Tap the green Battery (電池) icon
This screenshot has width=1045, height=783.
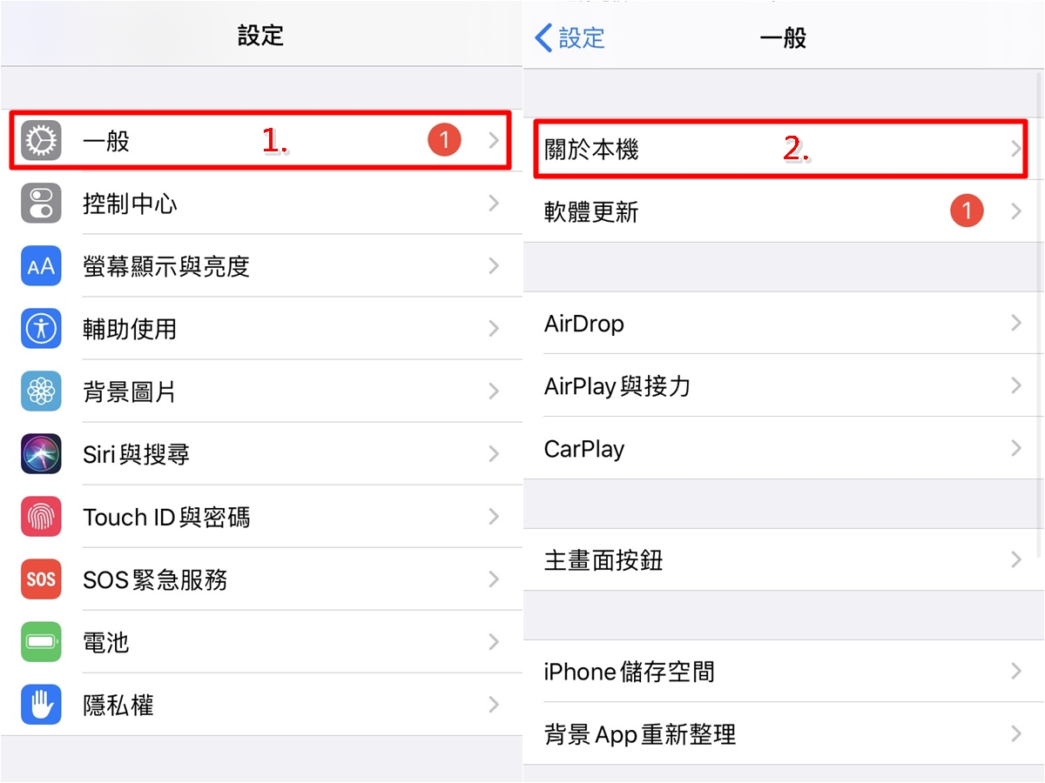point(41,642)
